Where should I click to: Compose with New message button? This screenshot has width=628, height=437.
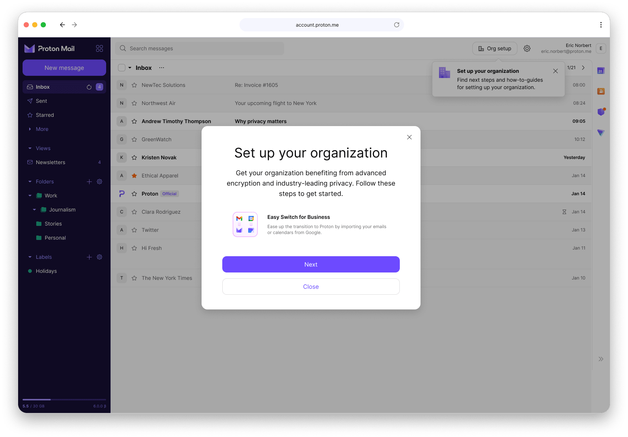64,68
